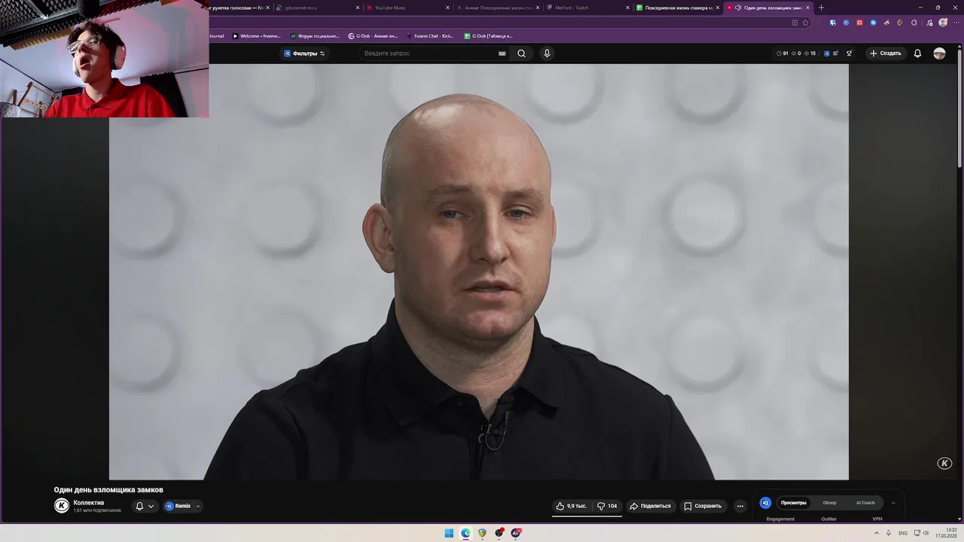The image size is (964, 542).
Task: Open the account avatar menu
Action: (939, 53)
